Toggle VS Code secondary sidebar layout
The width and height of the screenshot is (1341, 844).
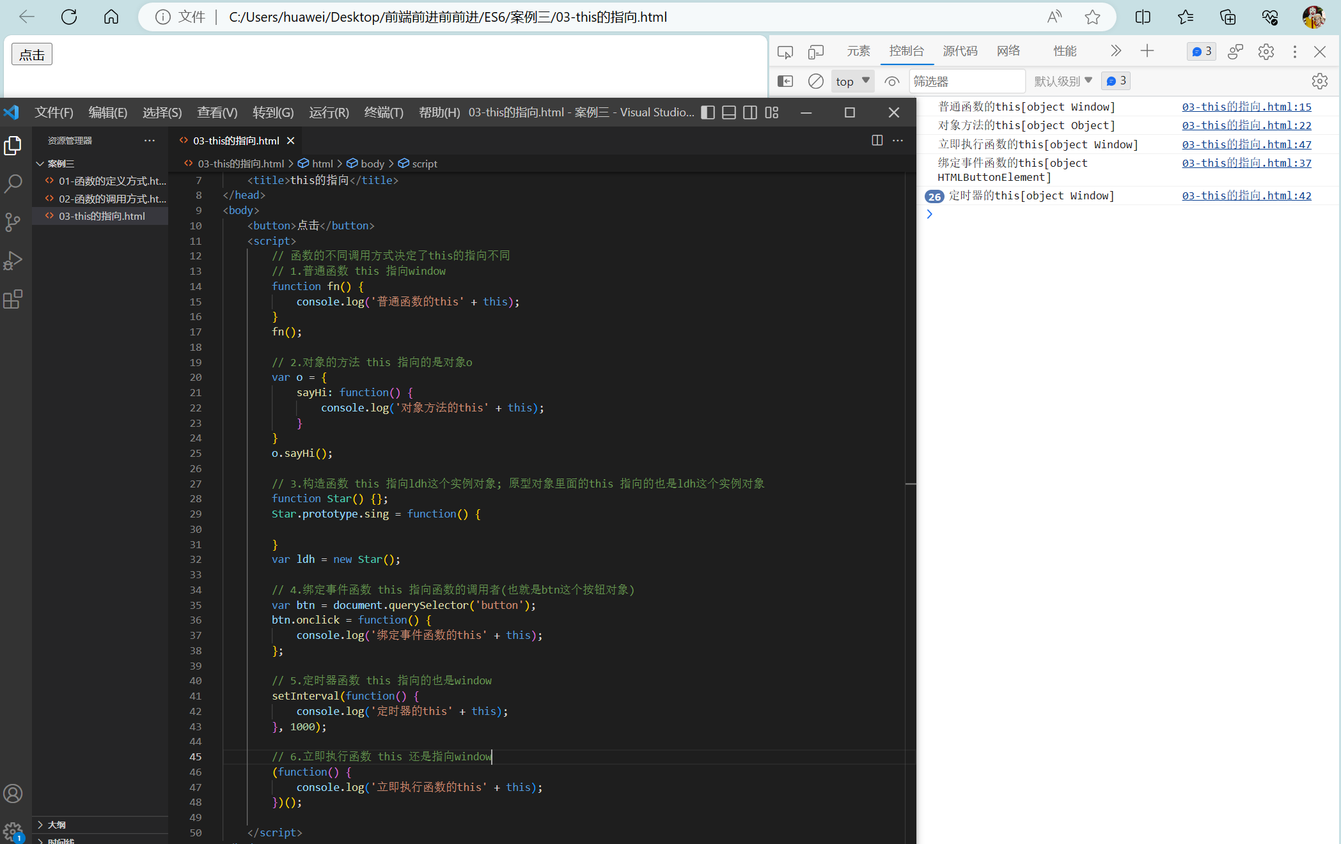pos(750,112)
